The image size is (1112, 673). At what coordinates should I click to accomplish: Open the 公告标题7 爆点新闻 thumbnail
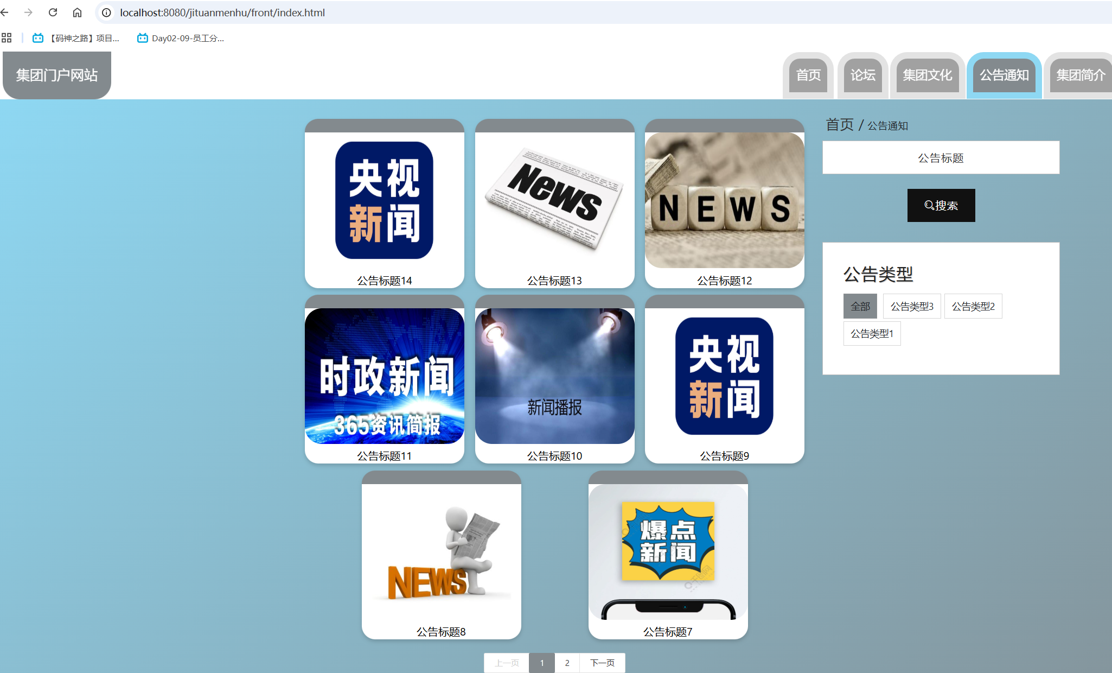[x=668, y=552]
